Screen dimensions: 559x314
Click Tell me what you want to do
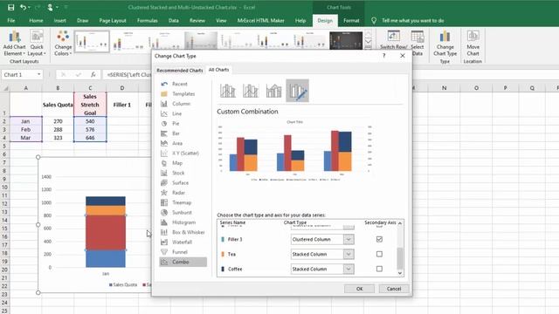[x=412, y=21]
